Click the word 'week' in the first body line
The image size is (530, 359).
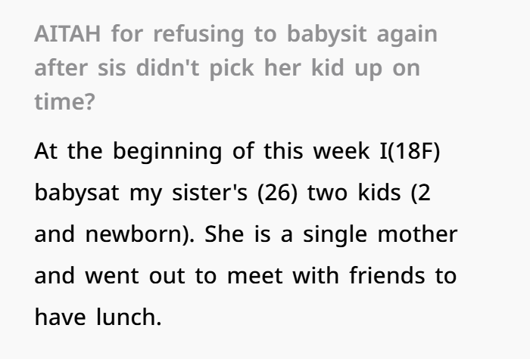tap(341, 151)
